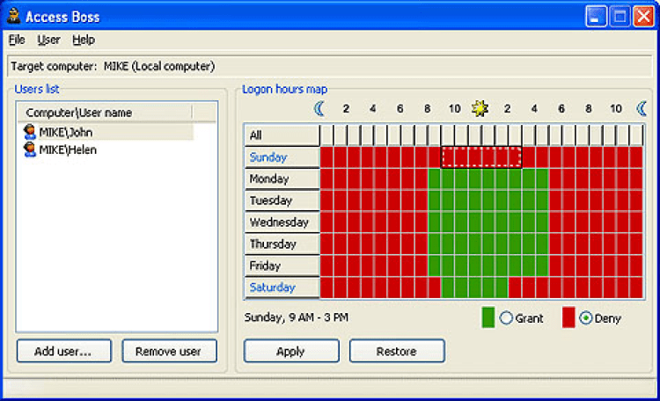Click the Access Boss title bar icon
Screen dimensions: 660x401
pos(13,17)
